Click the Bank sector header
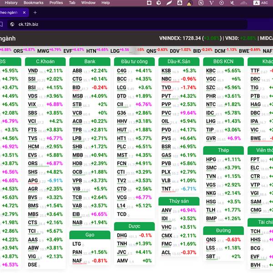Screen dimensions: 273x273 point(90,61)
